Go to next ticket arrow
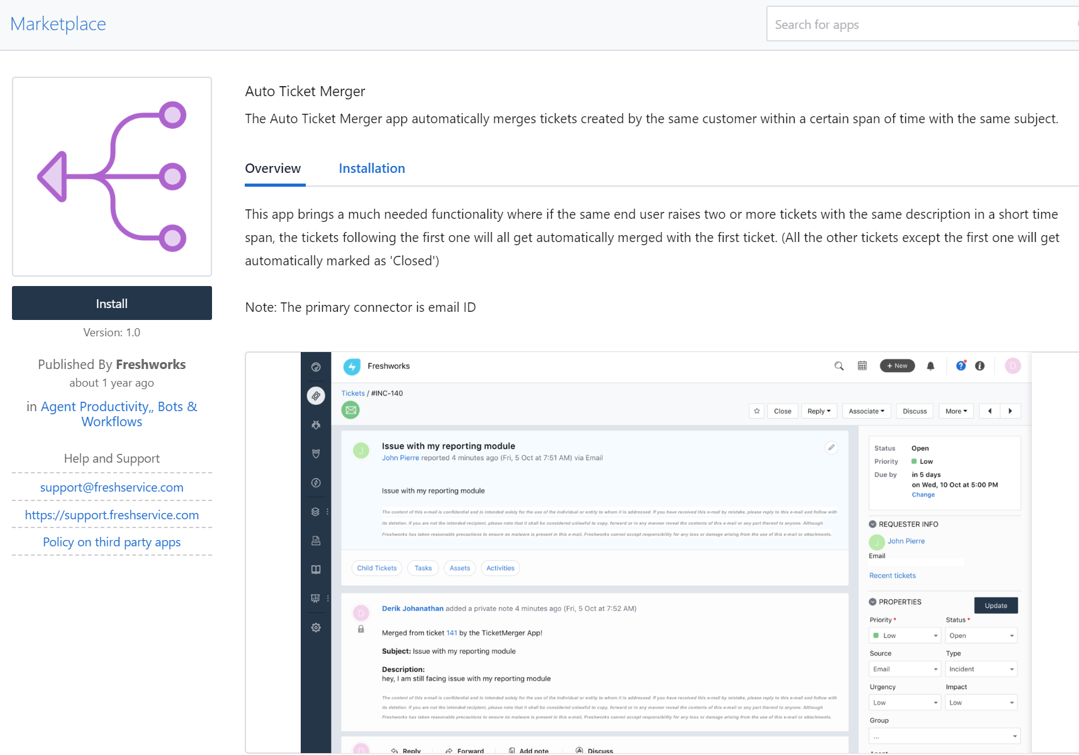Screen dimensions: 1079x755 (1010, 411)
